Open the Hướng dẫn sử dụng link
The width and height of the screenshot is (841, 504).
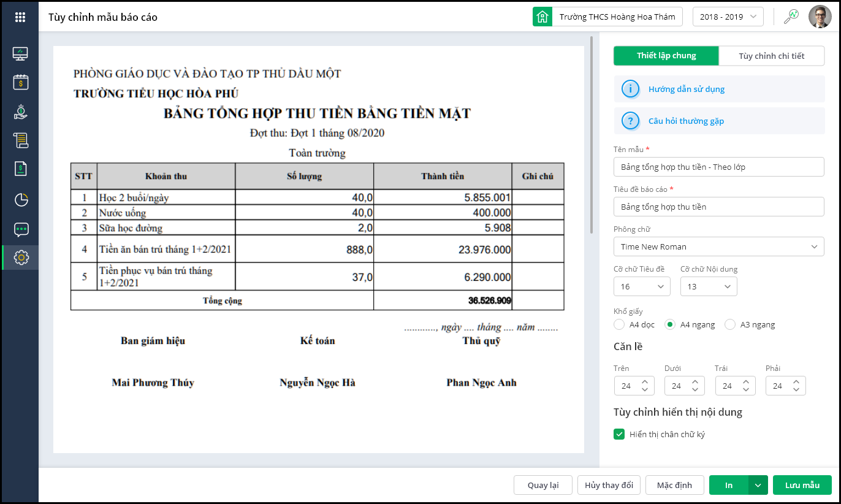687,90
